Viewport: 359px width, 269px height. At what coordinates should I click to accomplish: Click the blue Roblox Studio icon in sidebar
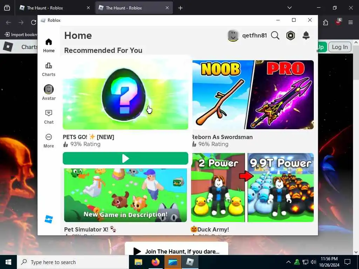tap(49, 219)
